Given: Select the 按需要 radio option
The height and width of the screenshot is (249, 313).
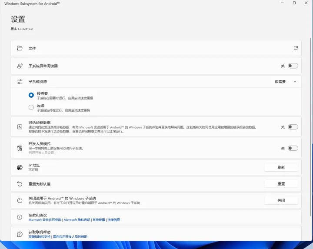Looking at the screenshot, I should 31,95.
